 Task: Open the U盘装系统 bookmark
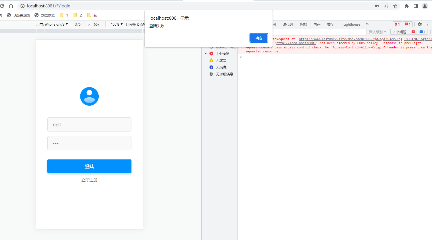click(x=18, y=15)
